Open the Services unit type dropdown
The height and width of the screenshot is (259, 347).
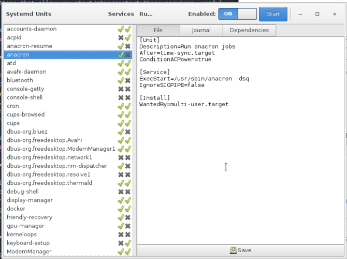click(x=121, y=14)
